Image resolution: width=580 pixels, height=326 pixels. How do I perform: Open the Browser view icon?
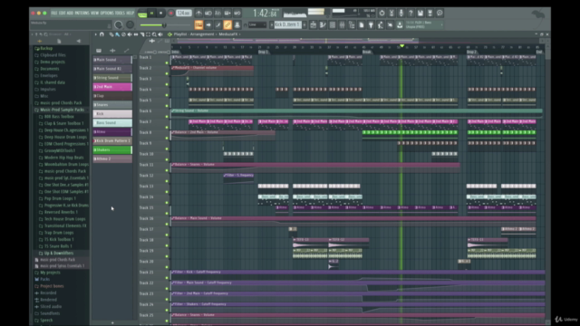[x=352, y=24]
